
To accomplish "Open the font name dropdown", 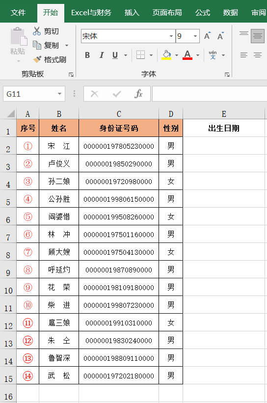I will click(x=171, y=36).
